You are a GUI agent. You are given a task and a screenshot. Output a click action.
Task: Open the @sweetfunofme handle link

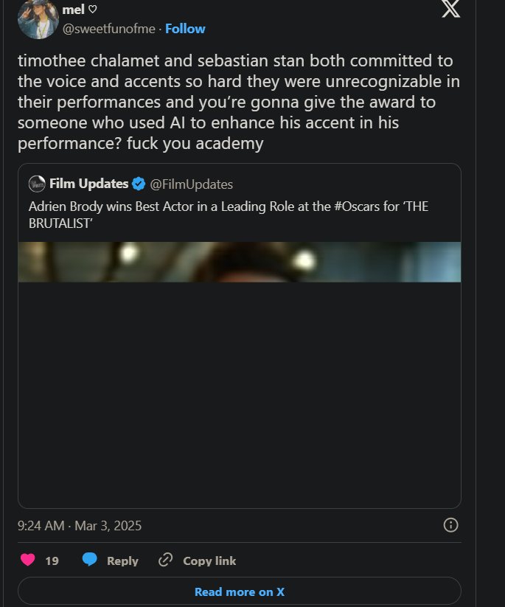110,29
